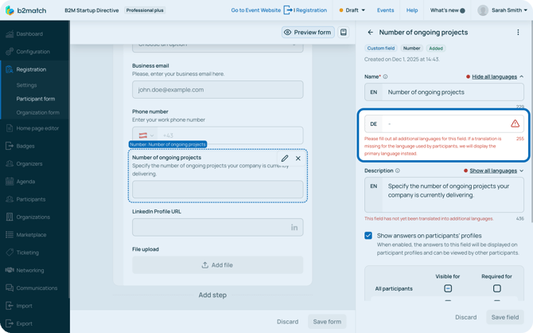Open What's new notifications
533x333 pixels.
447,10
